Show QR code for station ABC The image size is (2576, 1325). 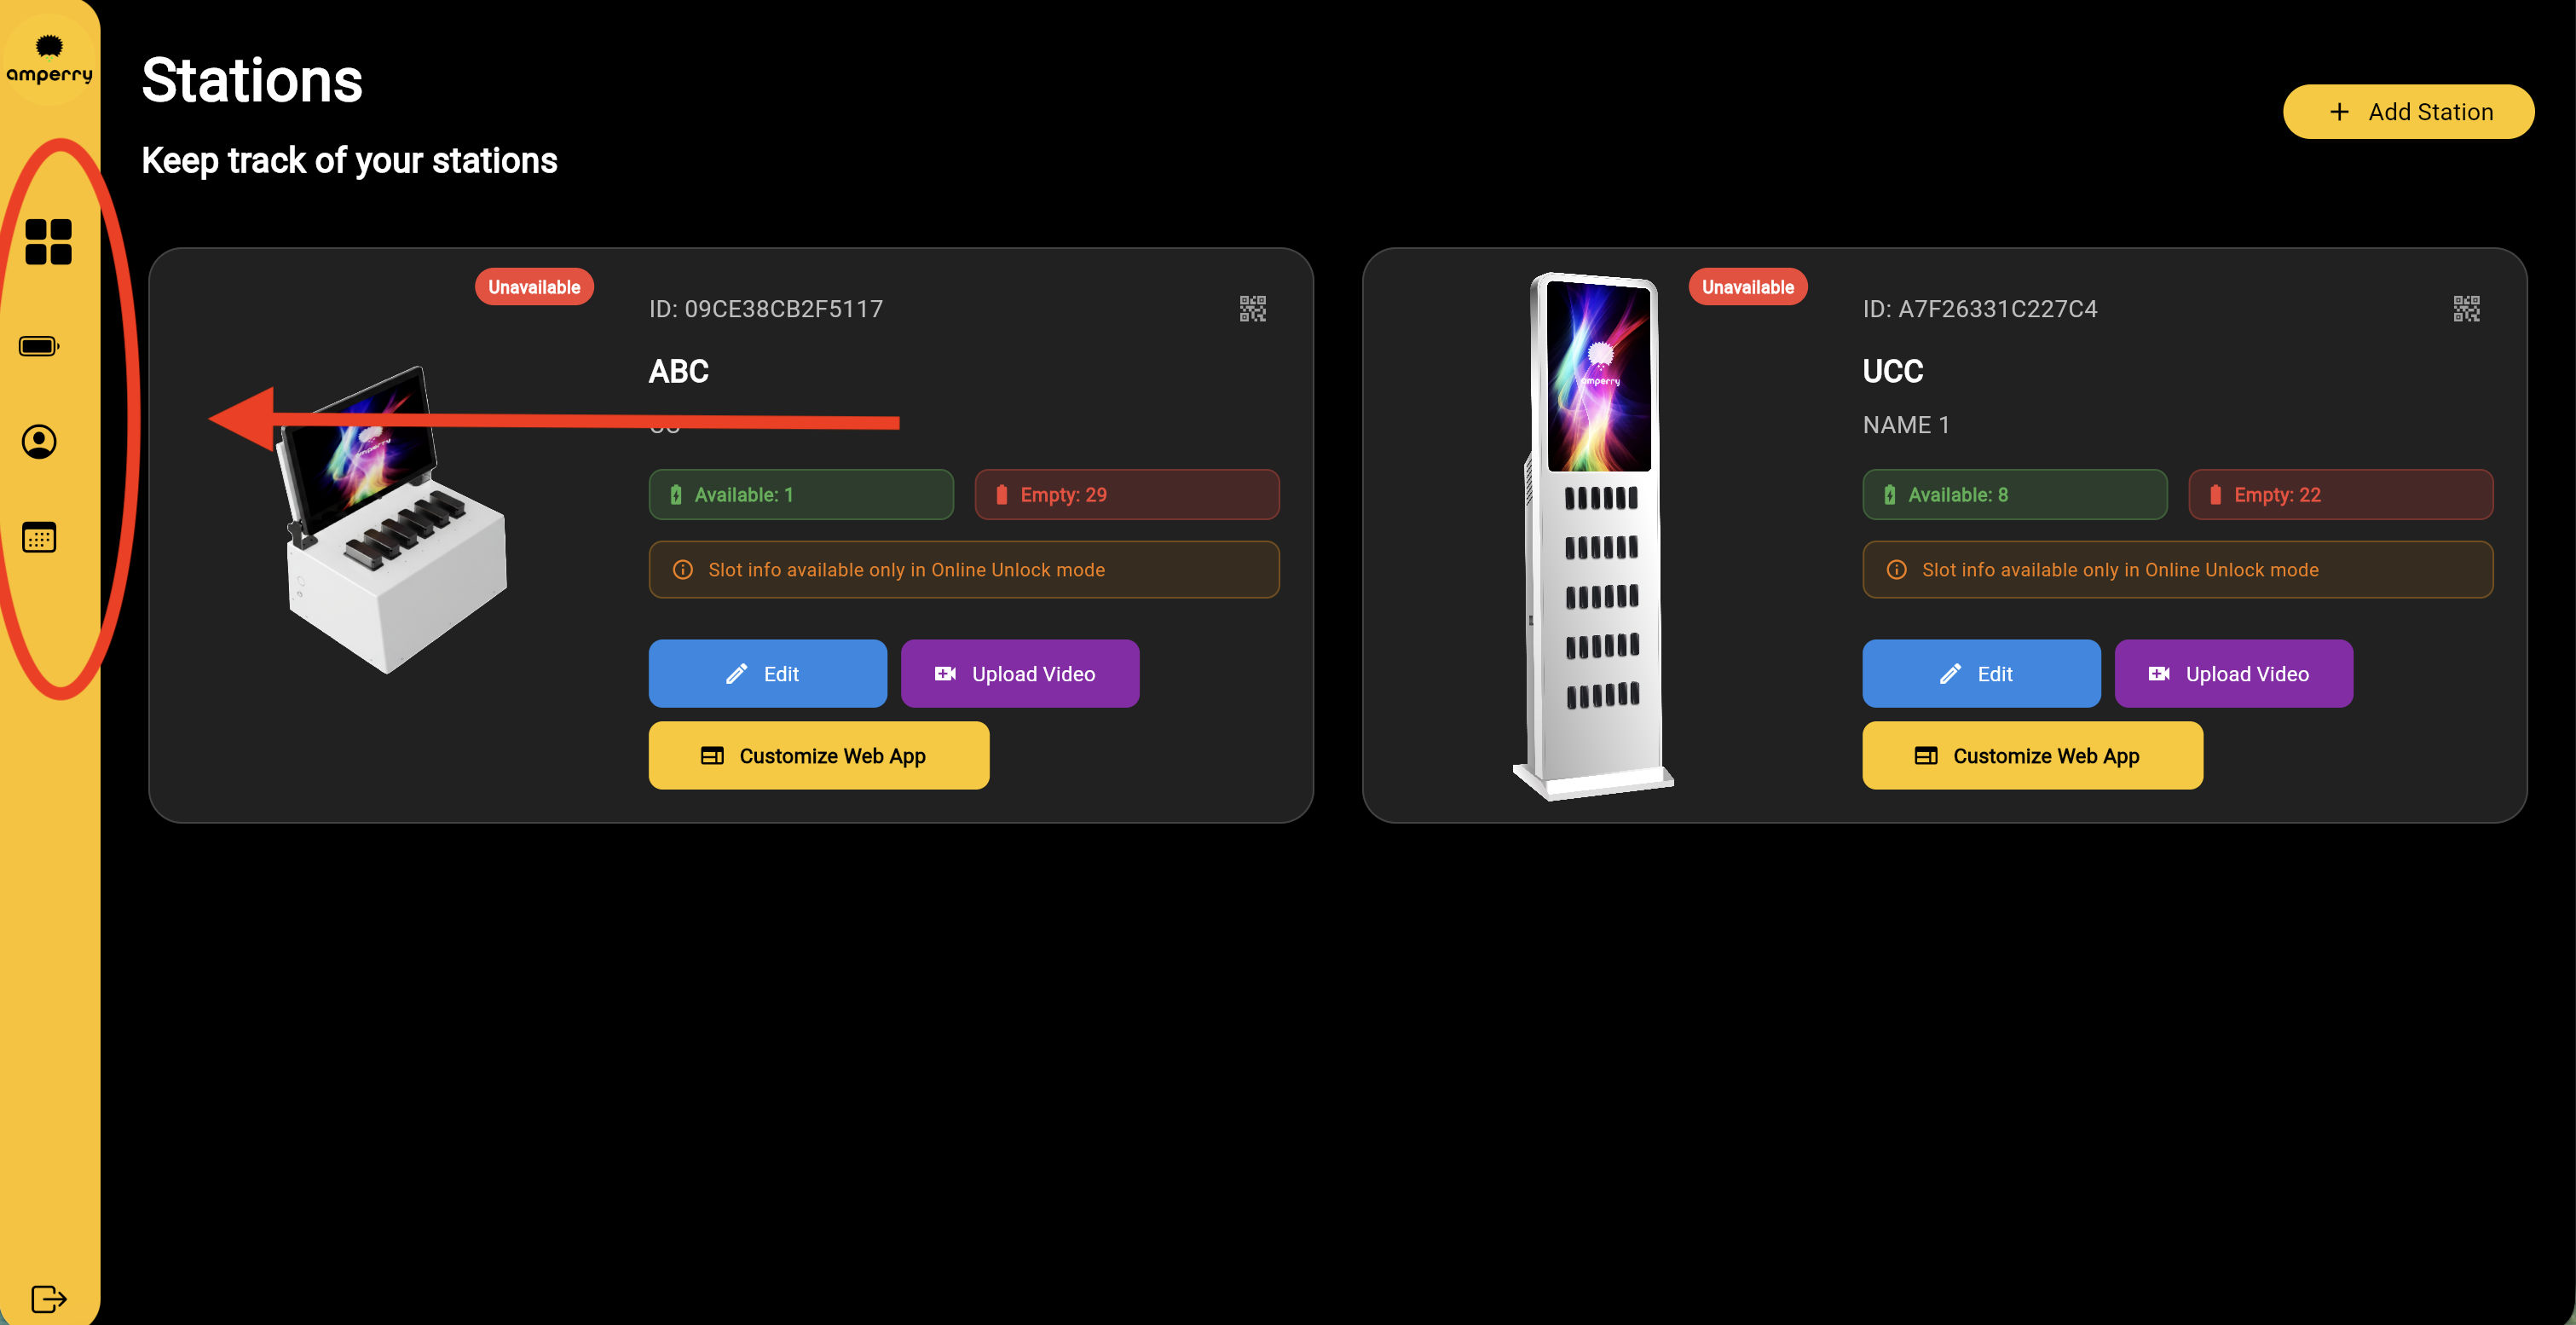[1253, 309]
